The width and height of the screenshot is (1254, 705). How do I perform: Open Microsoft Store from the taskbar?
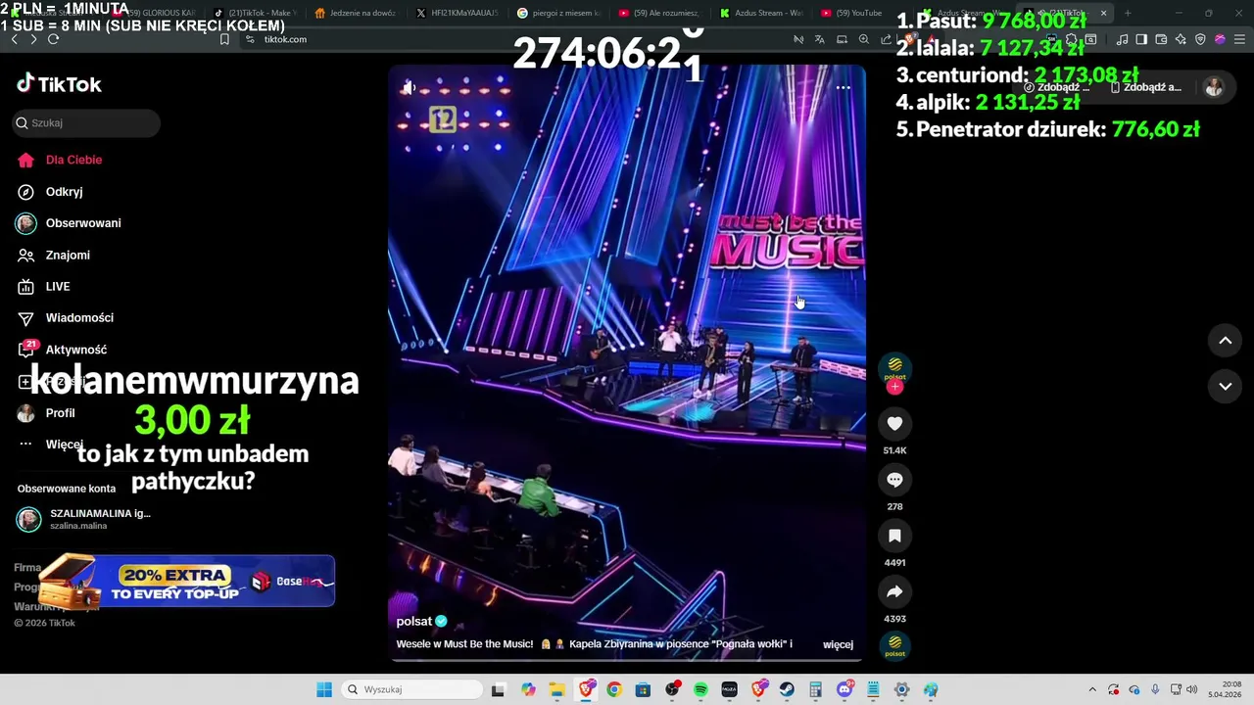coord(643,689)
